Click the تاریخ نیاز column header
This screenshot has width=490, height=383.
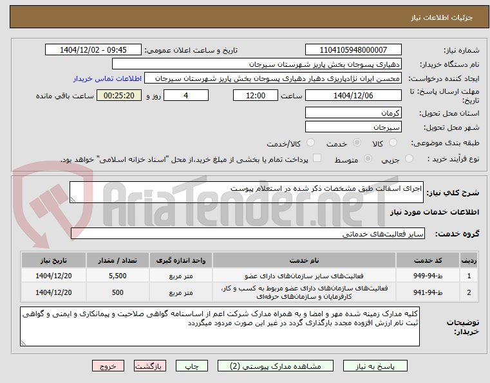click(53, 260)
